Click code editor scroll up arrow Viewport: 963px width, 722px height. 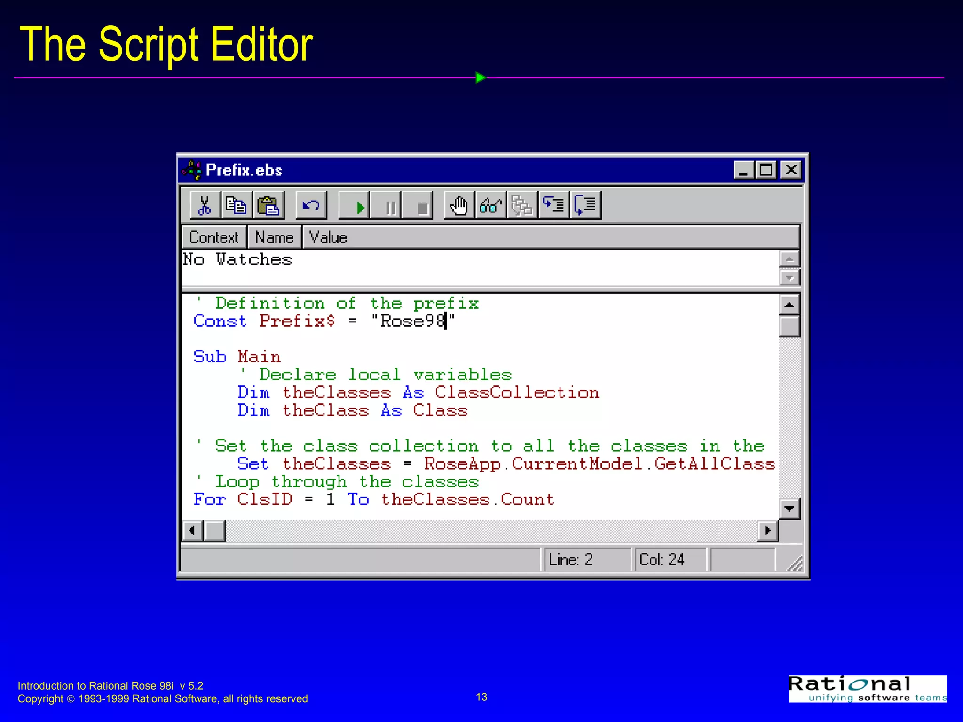coord(789,305)
